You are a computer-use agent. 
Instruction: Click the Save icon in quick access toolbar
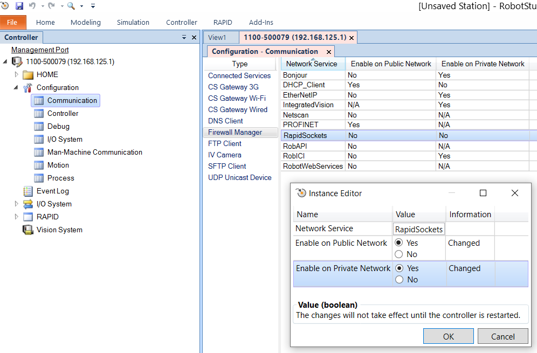pos(19,5)
